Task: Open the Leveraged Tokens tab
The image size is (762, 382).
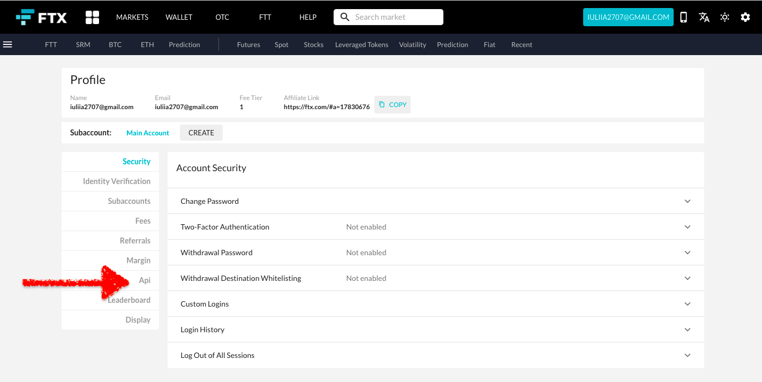Action: 361,44
